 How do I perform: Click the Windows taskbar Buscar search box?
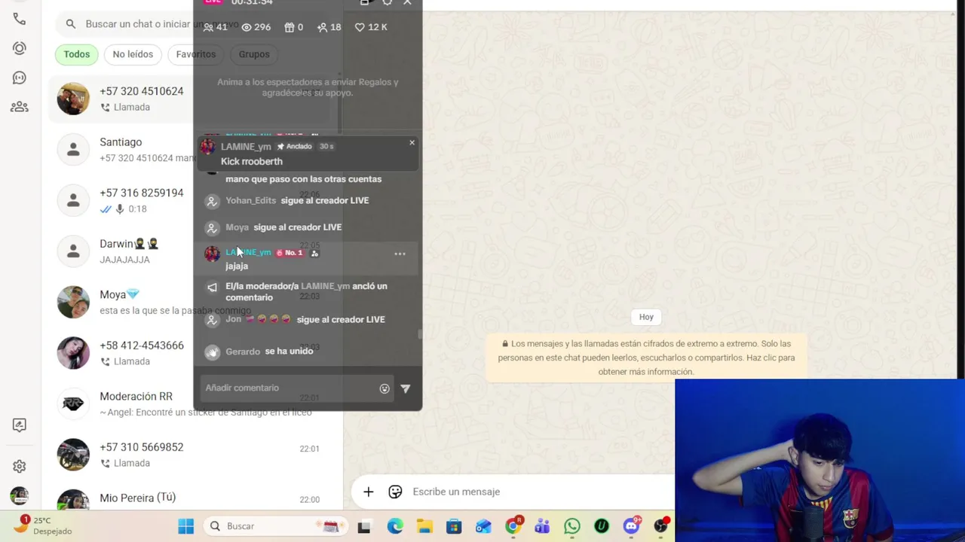(x=274, y=526)
